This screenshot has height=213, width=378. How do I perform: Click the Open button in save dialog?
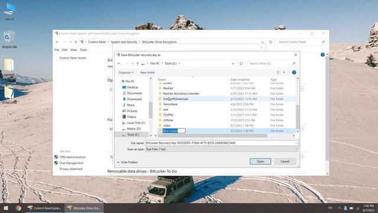(x=260, y=162)
